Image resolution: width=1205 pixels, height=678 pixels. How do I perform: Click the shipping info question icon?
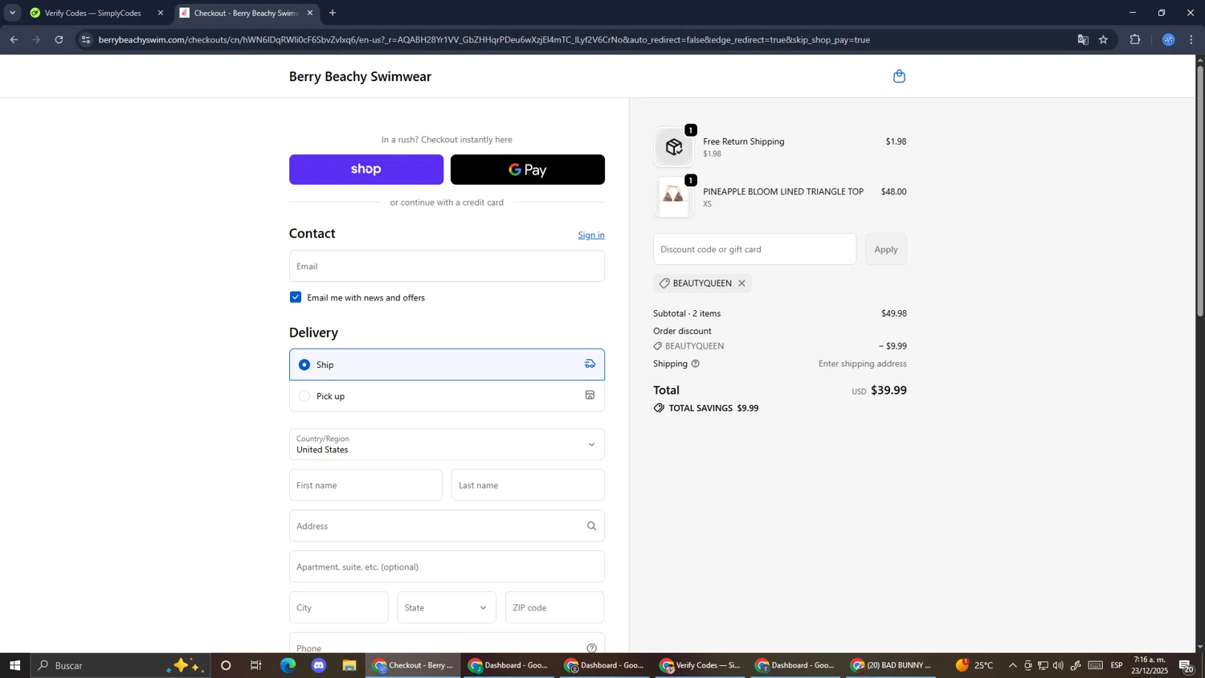[x=696, y=364]
